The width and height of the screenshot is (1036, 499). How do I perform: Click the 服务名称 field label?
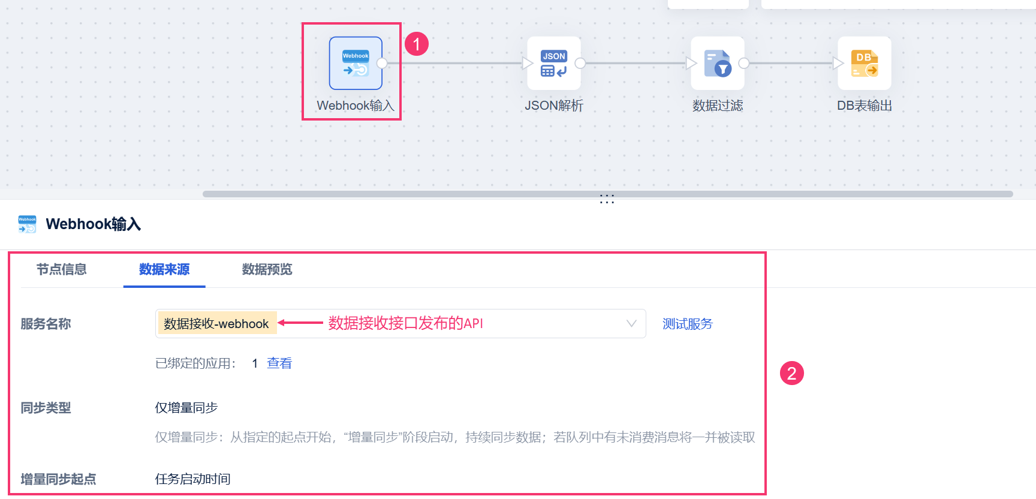[x=46, y=324]
